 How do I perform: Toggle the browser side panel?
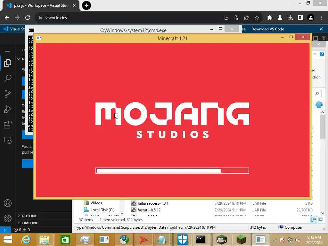(x=300, y=18)
